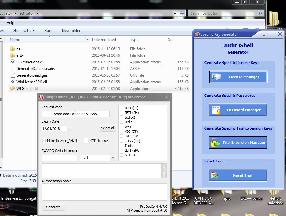The height and width of the screenshot is (216, 286).
Task: Click the Reset Trial button
Action: click(x=238, y=175)
